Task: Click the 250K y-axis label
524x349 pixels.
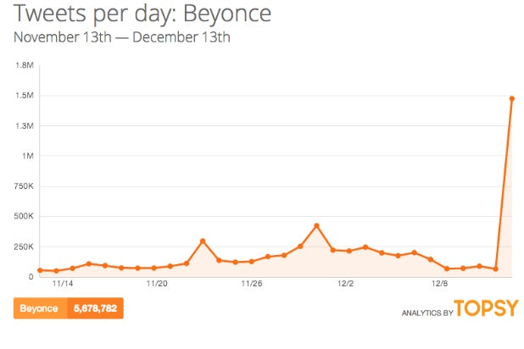Action: (x=24, y=247)
